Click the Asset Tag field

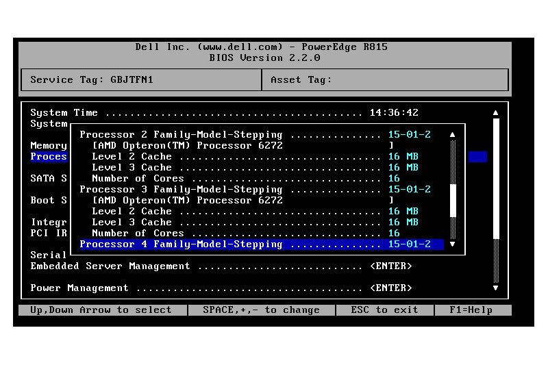(385, 79)
